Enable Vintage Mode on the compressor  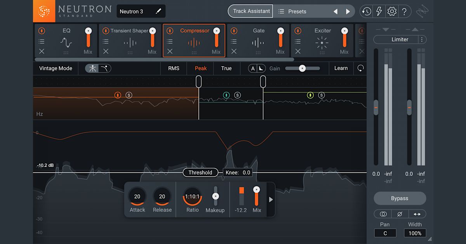pos(55,68)
